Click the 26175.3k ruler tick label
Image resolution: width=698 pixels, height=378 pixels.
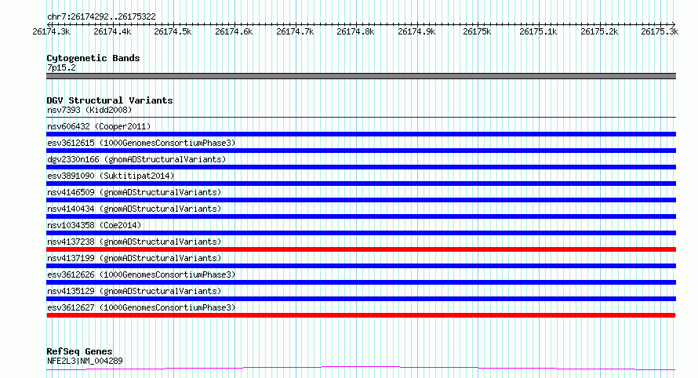(660, 32)
